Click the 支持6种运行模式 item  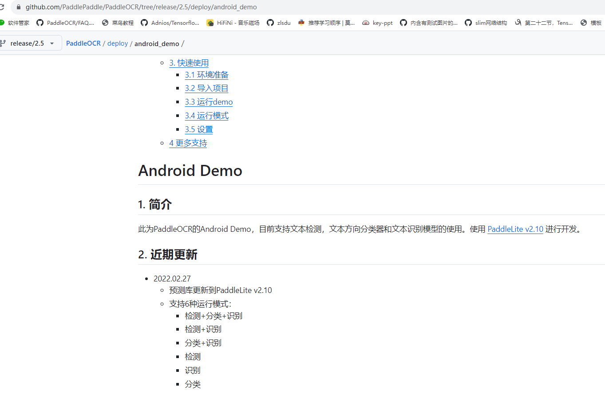point(200,304)
